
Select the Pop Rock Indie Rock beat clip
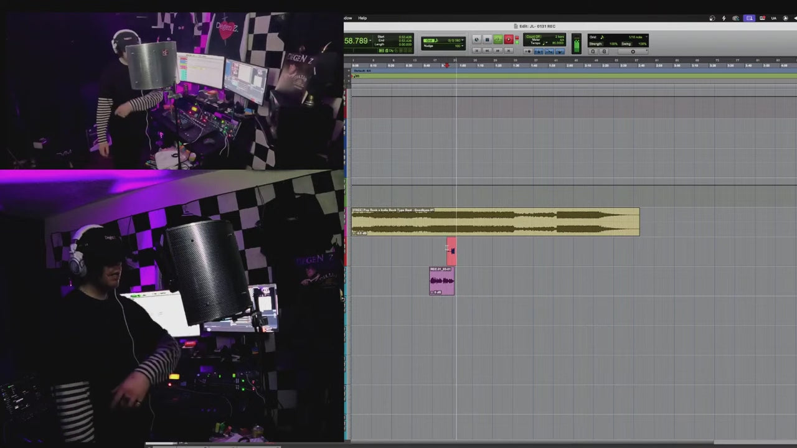click(x=495, y=222)
